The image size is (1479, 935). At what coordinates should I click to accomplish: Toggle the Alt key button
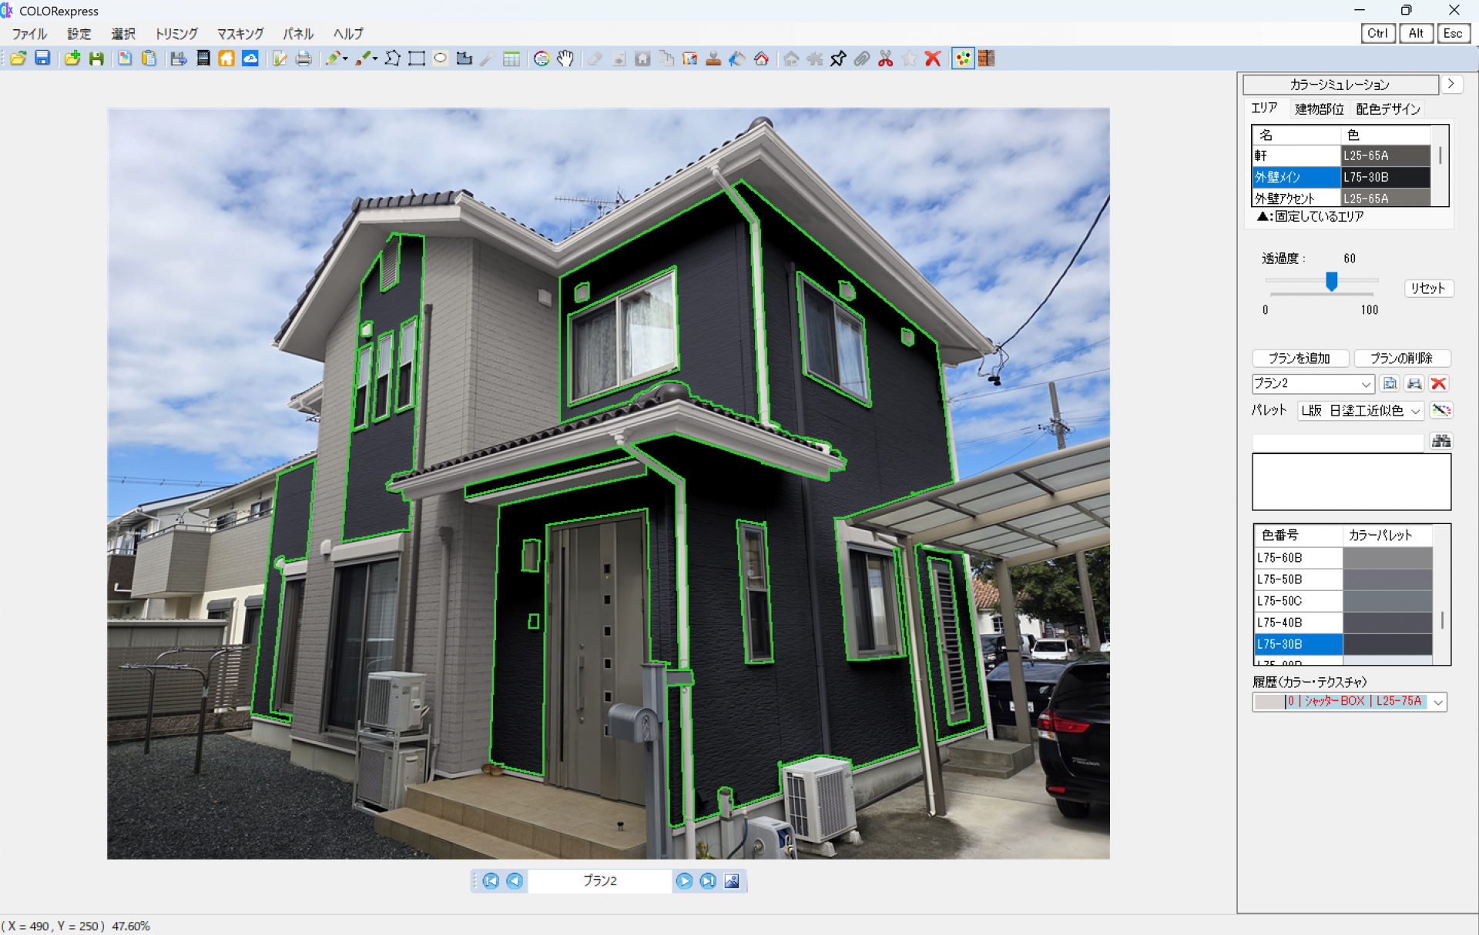click(1415, 33)
